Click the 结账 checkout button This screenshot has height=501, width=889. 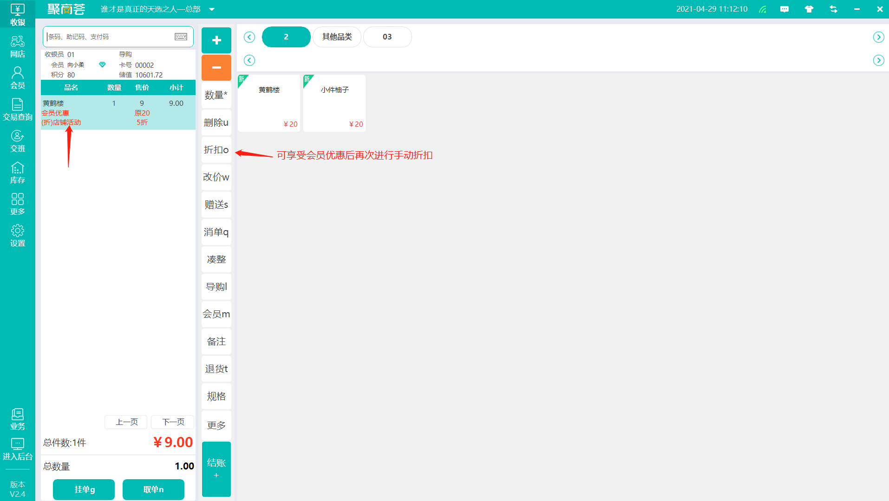tap(216, 469)
